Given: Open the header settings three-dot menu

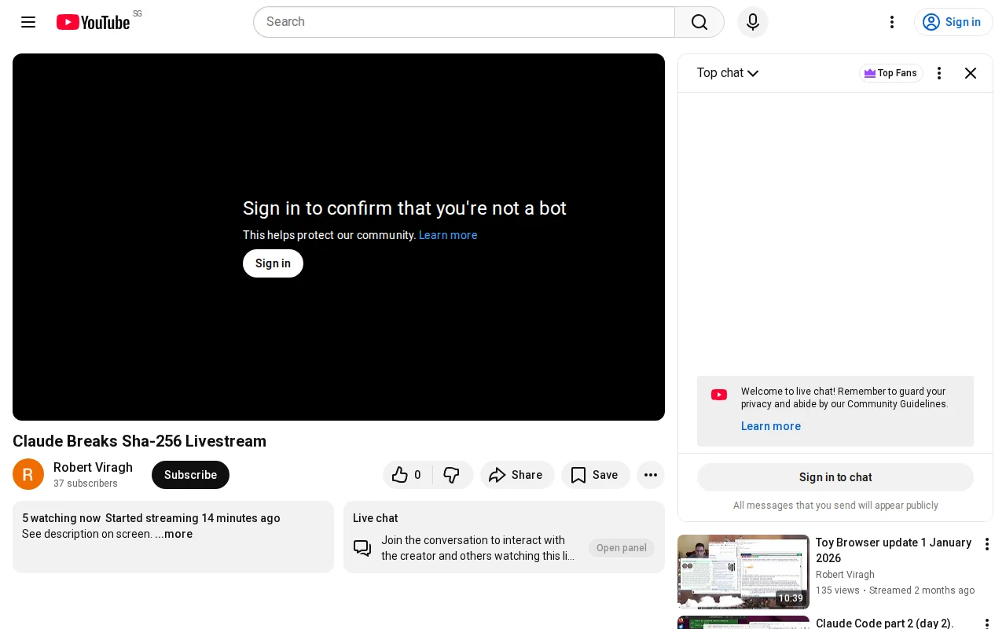Looking at the screenshot, I should 892,22.
